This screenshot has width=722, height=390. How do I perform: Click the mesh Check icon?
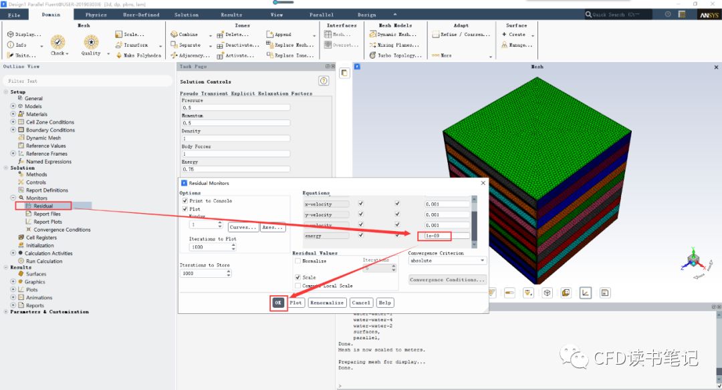click(57, 42)
